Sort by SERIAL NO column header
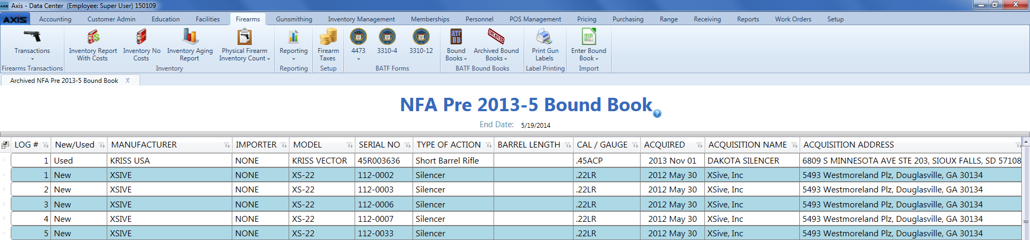Image resolution: width=1030 pixels, height=240 pixels. [x=379, y=145]
